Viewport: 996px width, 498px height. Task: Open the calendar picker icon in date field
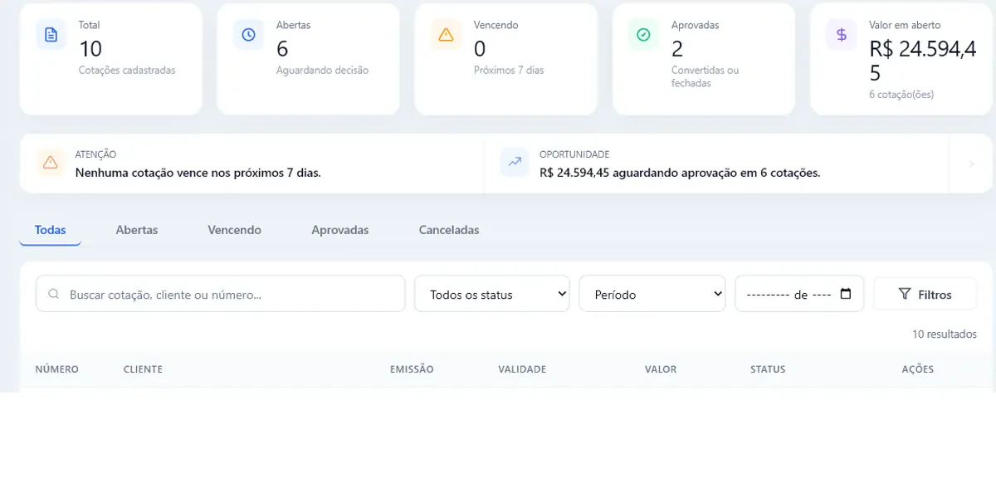pos(846,294)
